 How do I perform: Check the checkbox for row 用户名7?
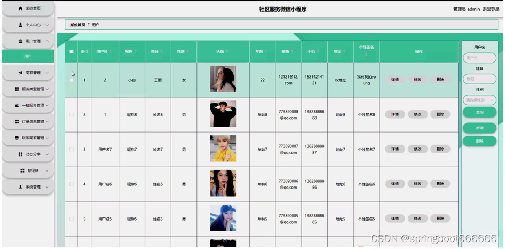click(72, 150)
